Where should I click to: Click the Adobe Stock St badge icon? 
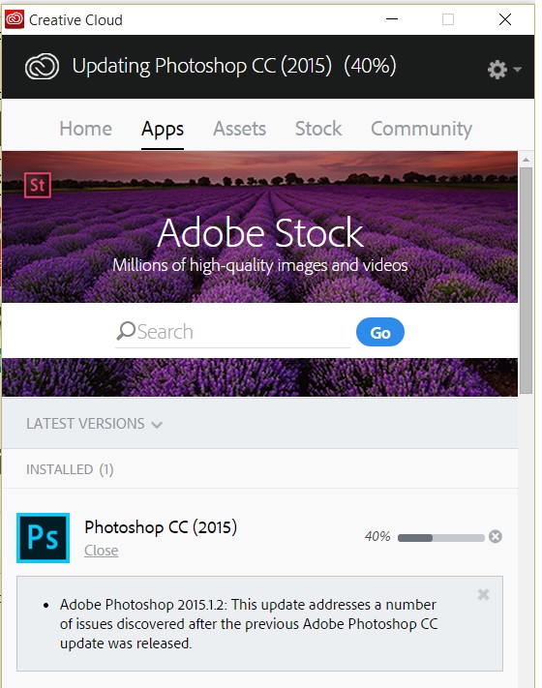tap(38, 185)
